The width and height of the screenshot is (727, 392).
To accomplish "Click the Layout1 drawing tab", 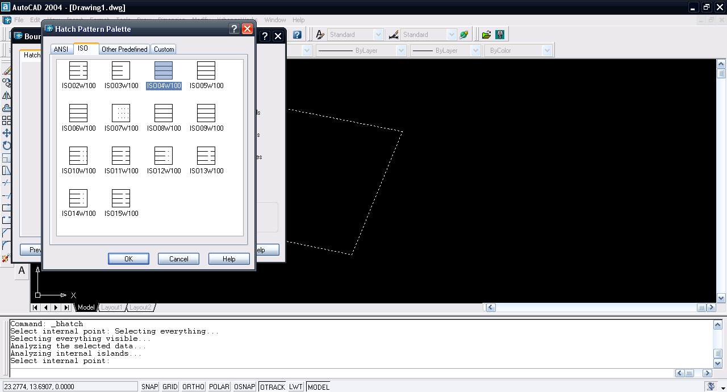I will click(111, 307).
